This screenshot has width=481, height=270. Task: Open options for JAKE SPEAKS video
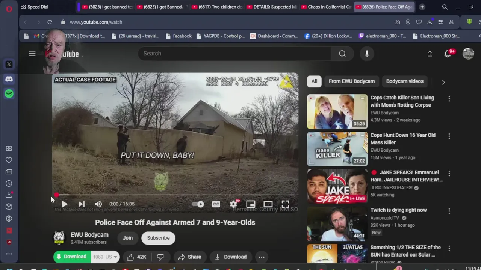449,174
